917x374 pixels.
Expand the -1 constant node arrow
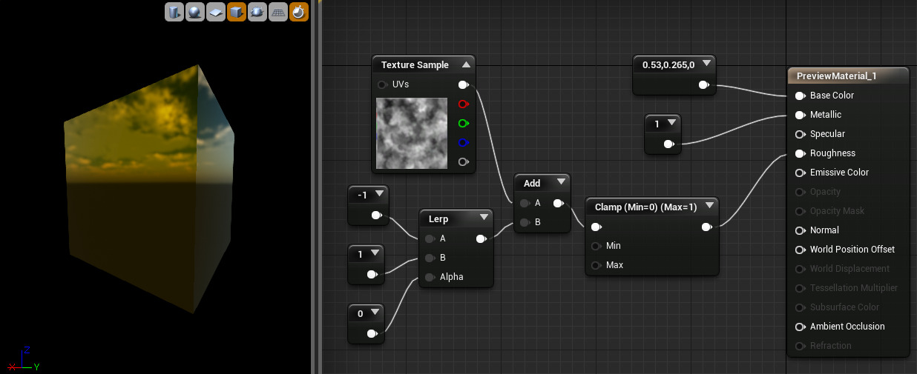pos(379,194)
